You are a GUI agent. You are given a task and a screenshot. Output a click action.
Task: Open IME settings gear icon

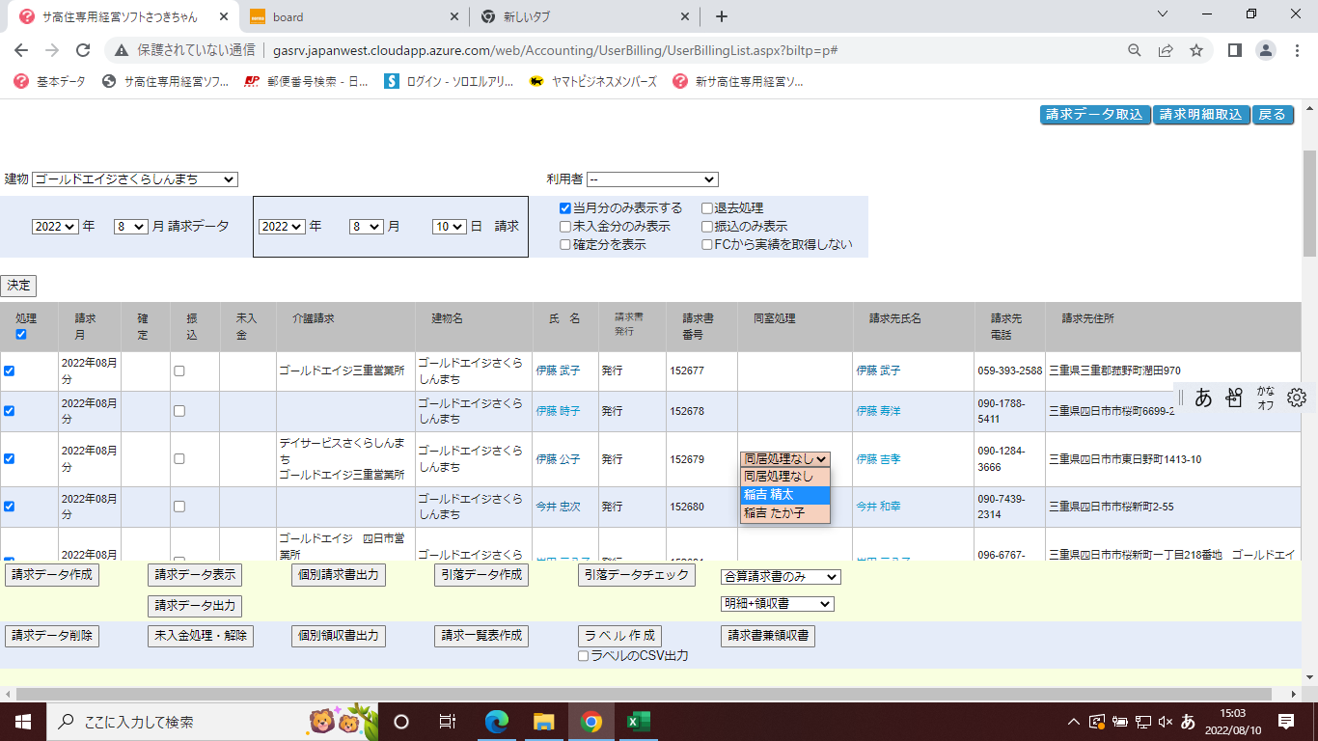[x=1296, y=398]
